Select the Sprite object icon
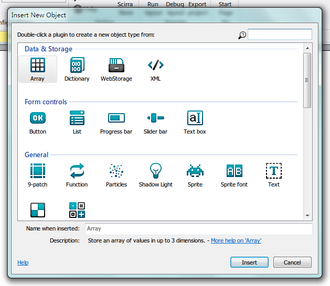This screenshot has height=286, width=330. pyautogui.click(x=195, y=171)
